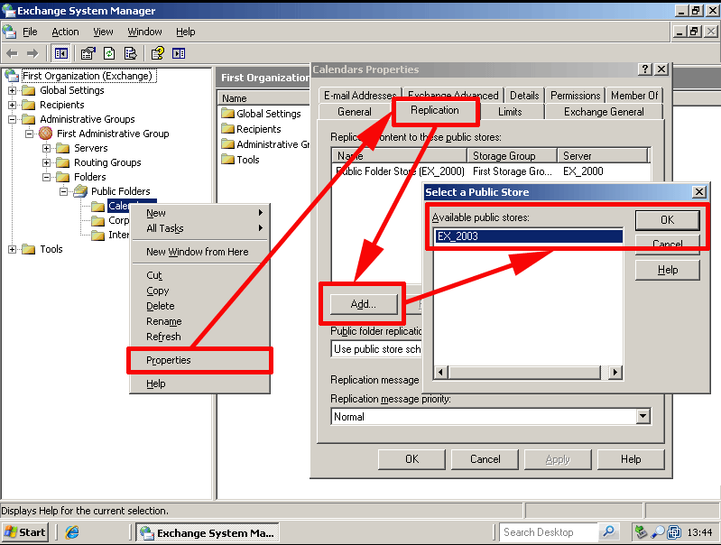Open the Replication message priority dropdown
The image size is (721, 545).
[x=642, y=417]
